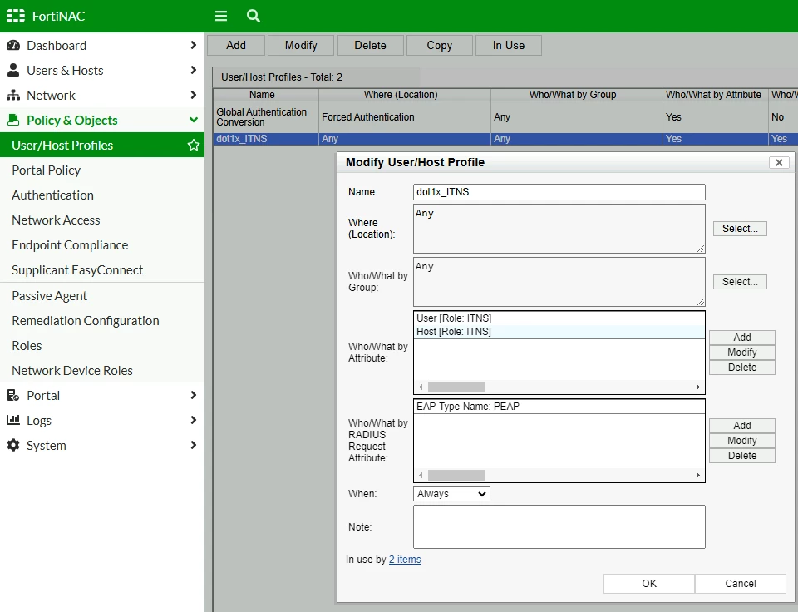Sort by Where (Location) column header

[405, 95]
